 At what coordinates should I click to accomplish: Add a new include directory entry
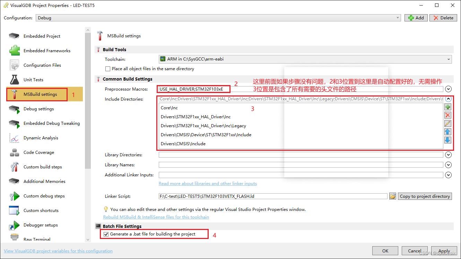tap(448, 107)
